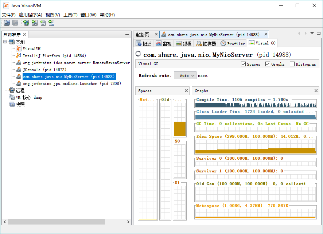This screenshot has width=323, height=234.
Task: Collapse the 本地 tree node
Action: (x=5, y=42)
